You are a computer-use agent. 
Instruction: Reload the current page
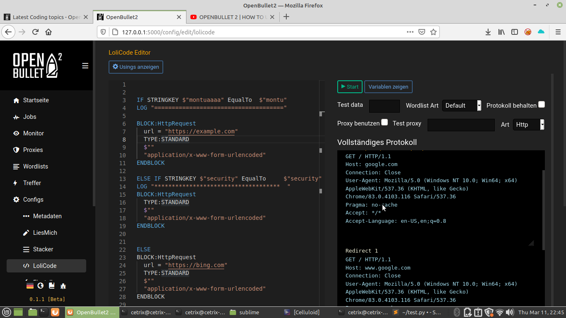pyautogui.click(x=35, y=32)
